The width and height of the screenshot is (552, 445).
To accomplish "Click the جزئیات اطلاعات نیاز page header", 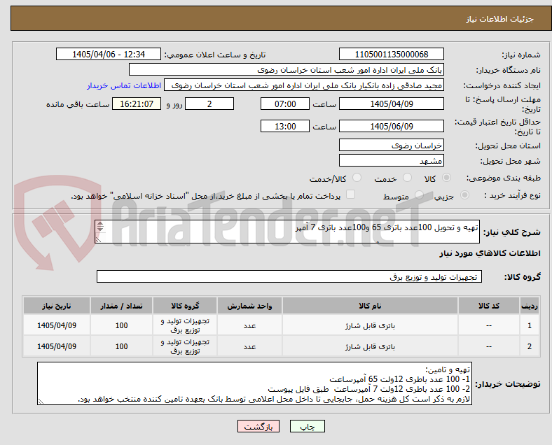I will pos(500,19).
